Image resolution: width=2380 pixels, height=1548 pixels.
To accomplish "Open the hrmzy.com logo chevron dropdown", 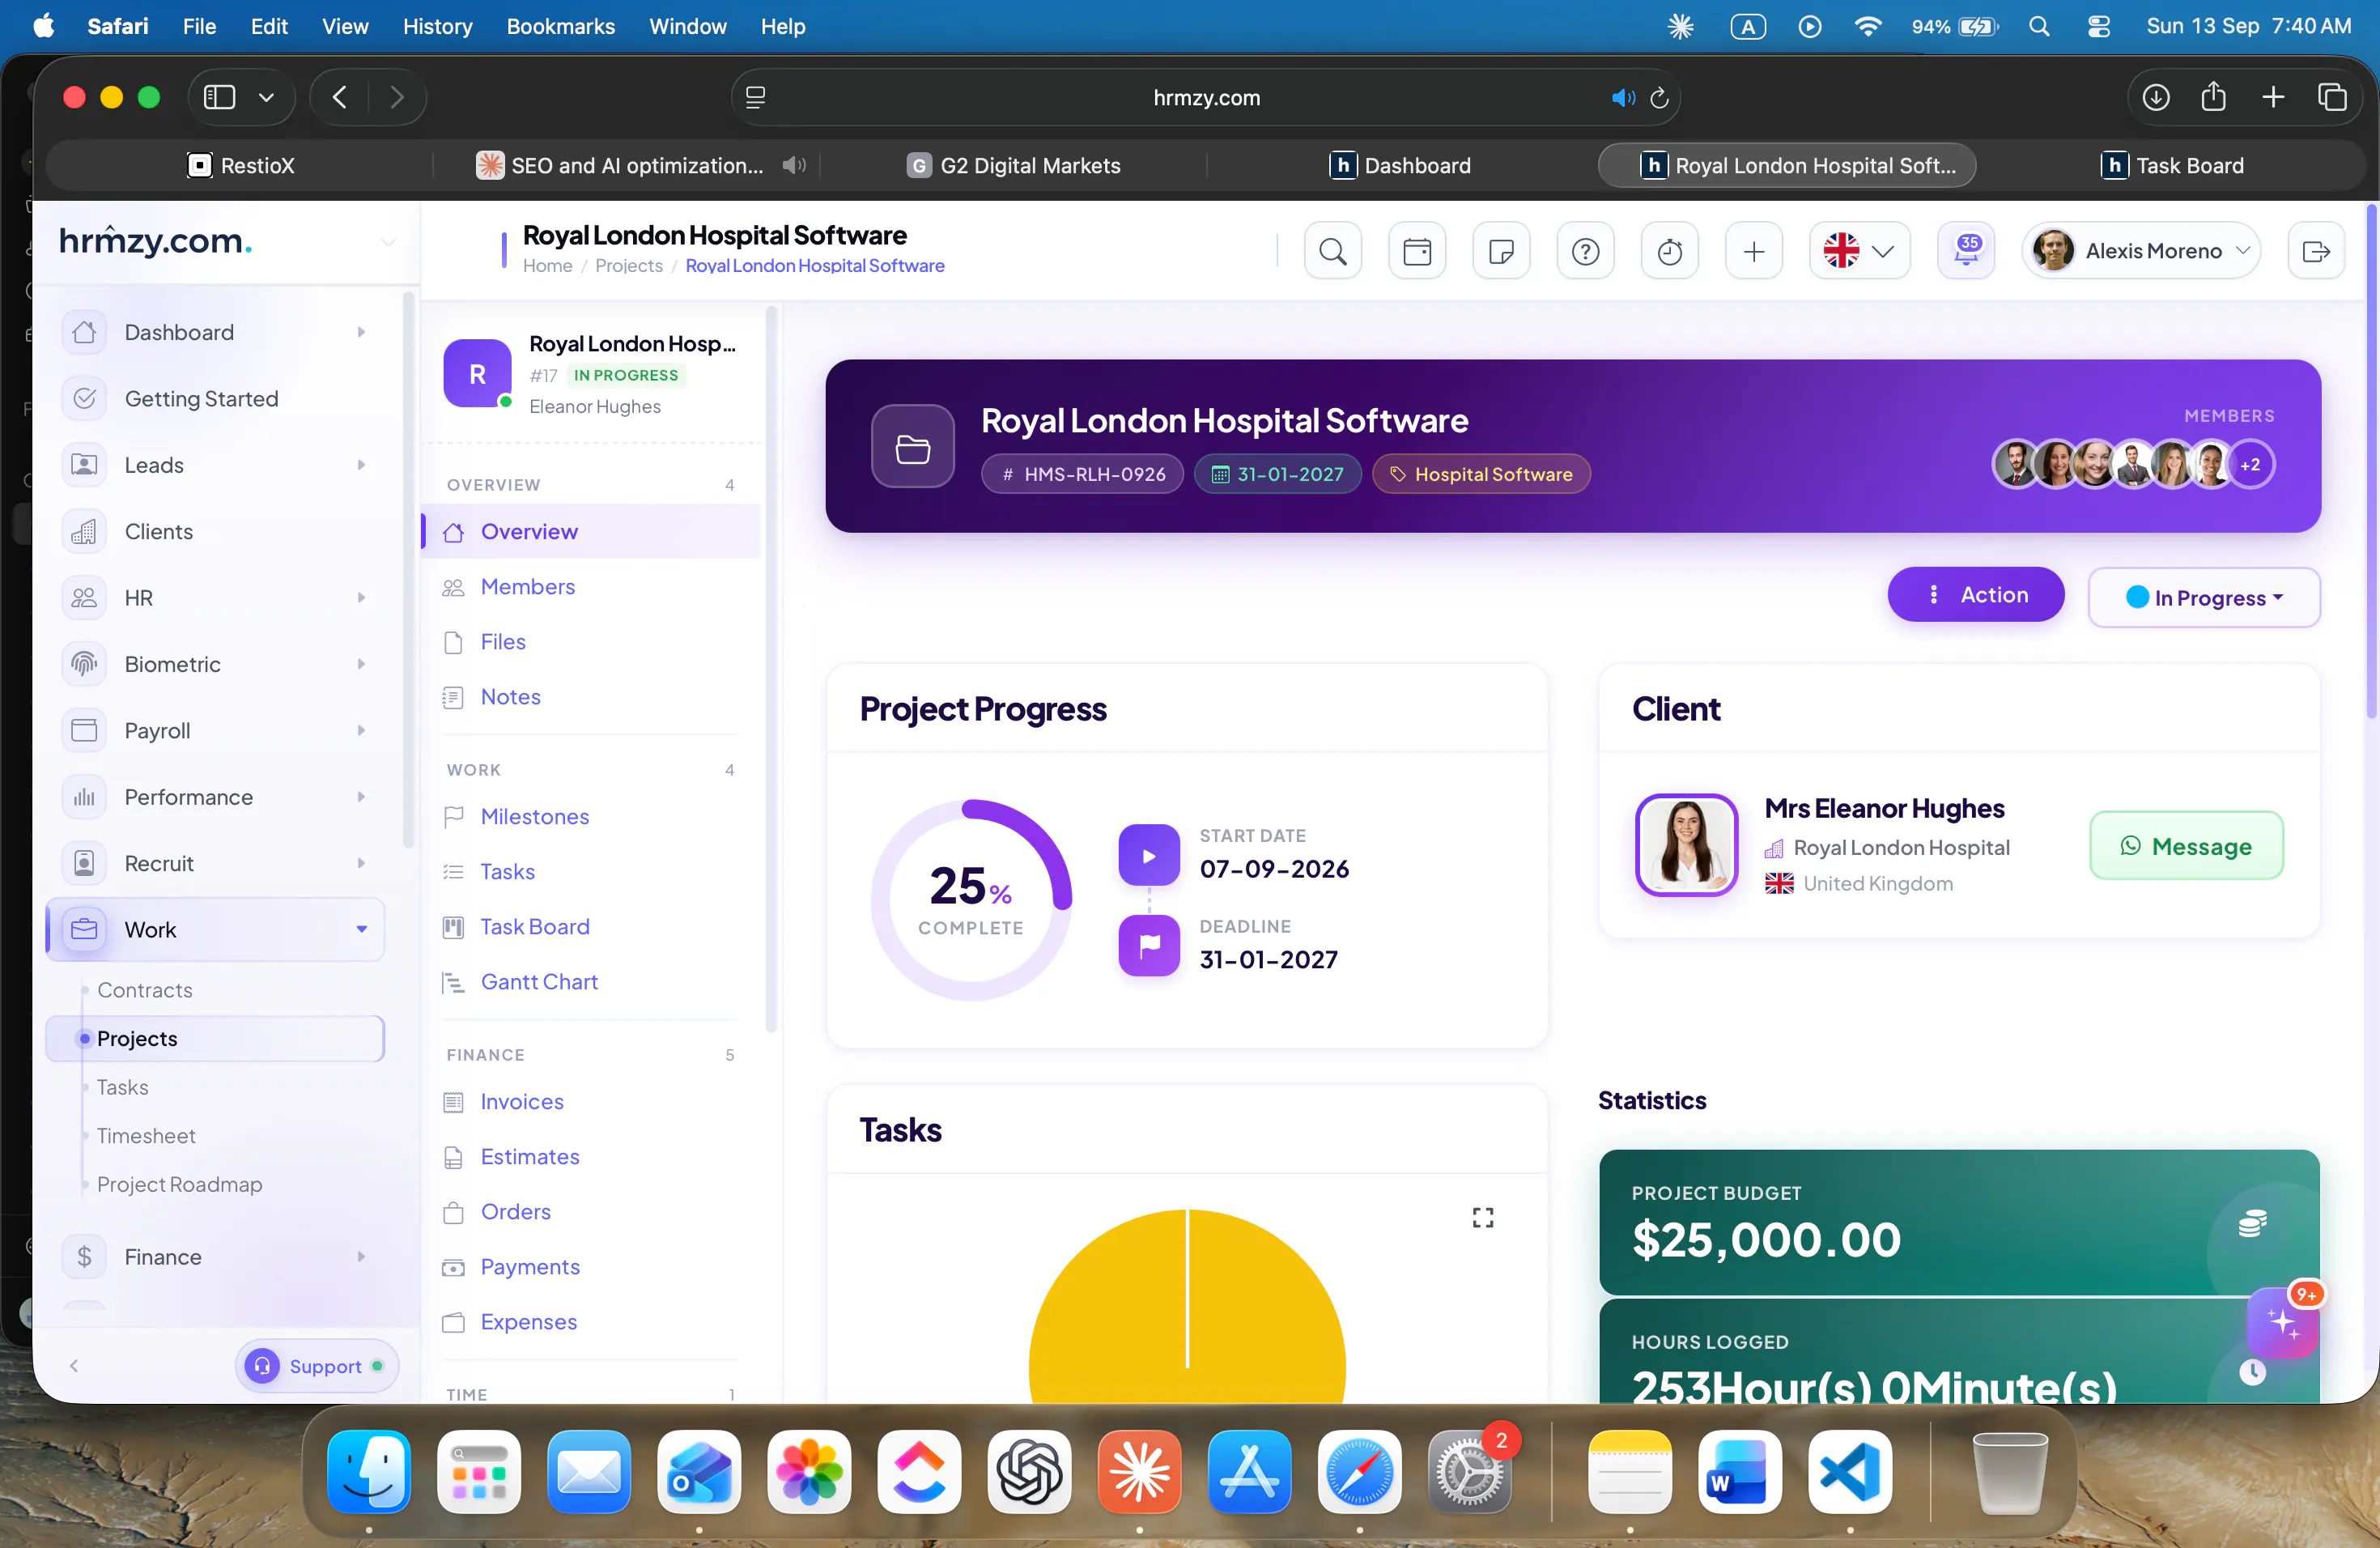I will click(388, 242).
